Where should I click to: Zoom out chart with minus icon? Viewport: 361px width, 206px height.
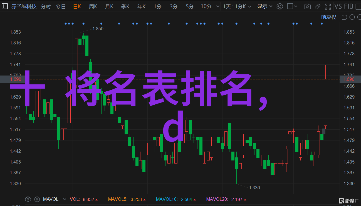pyautogui.click(x=352, y=17)
